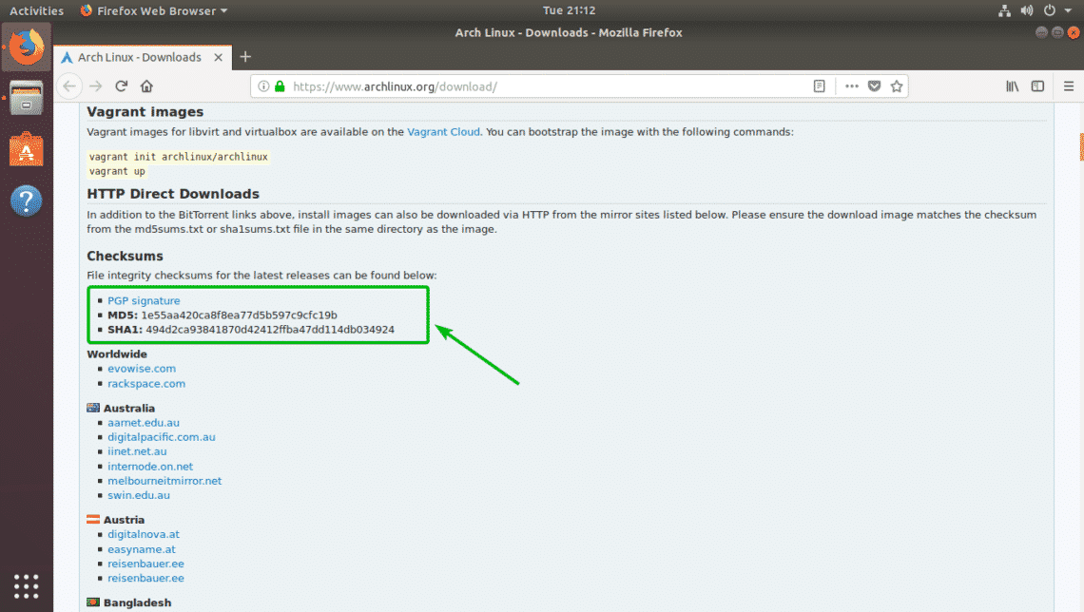1084x612 pixels.
Task: Click the 'HTTP Direct Downloads' heading
Action: 173,194
